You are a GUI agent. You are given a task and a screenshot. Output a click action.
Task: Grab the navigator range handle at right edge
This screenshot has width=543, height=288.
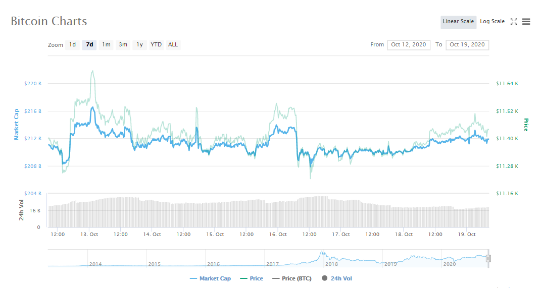click(488, 258)
